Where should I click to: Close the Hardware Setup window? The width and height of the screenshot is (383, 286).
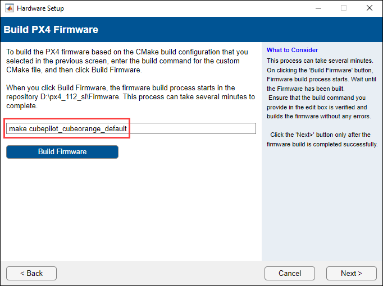[x=369, y=8]
